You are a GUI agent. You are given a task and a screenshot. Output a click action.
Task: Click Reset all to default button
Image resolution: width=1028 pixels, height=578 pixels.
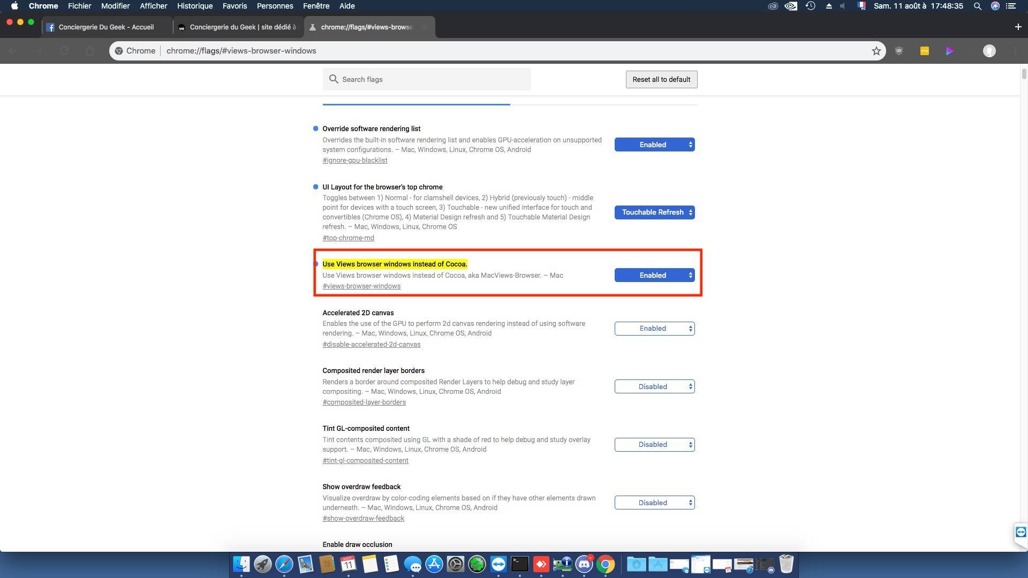pos(661,79)
